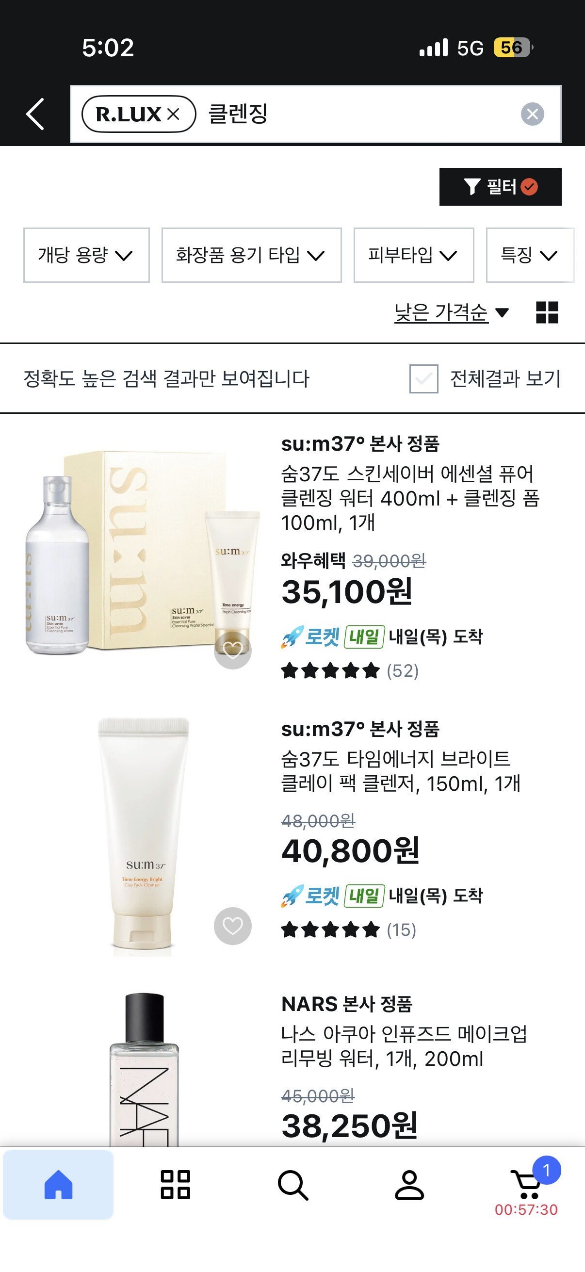The width and height of the screenshot is (585, 1272).
Task: Switch to grid view layout icon
Action: (547, 312)
